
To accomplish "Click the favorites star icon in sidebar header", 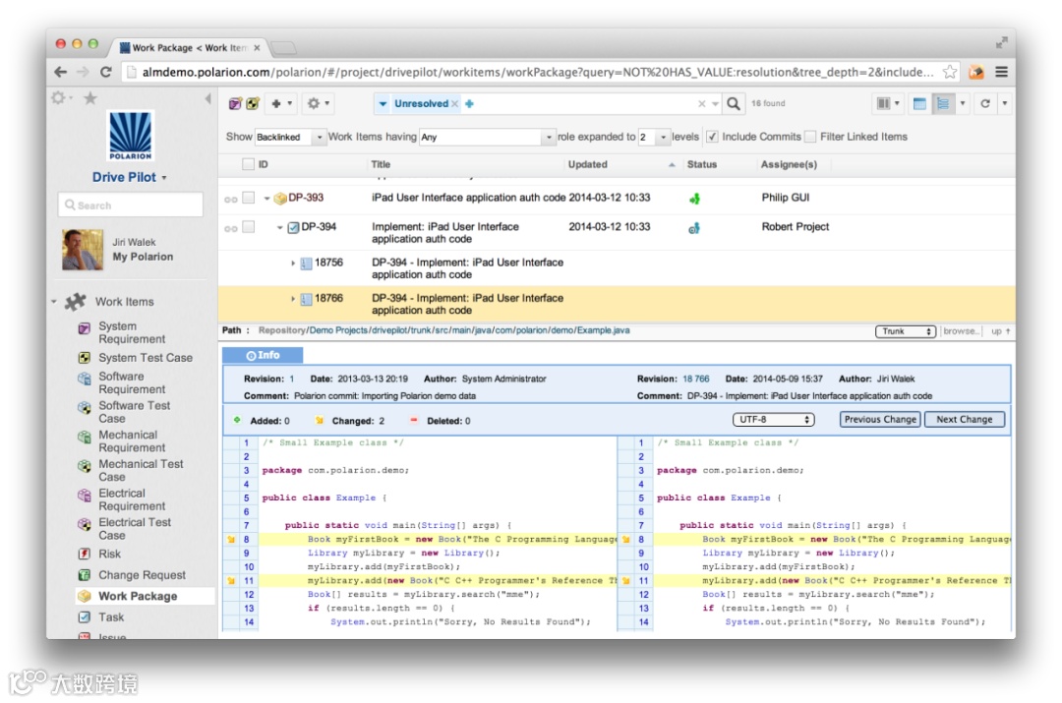I will [x=90, y=99].
